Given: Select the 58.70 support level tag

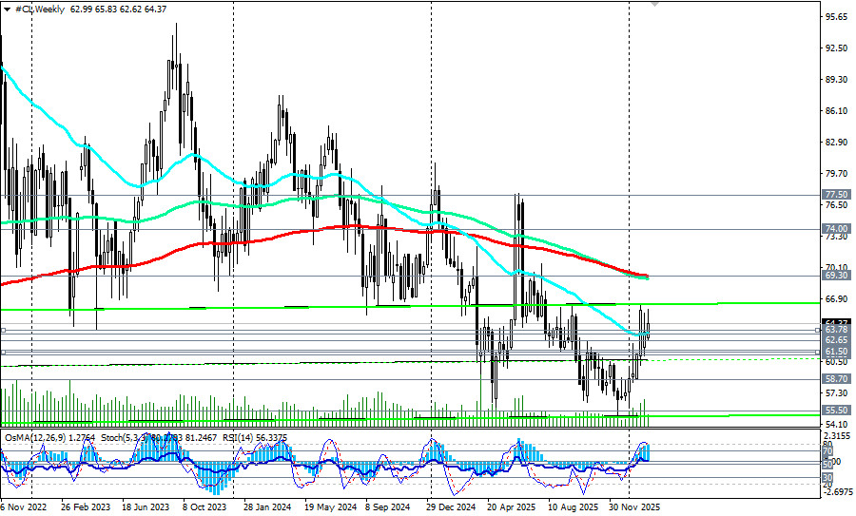Looking at the screenshot, I should [x=836, y=378].
